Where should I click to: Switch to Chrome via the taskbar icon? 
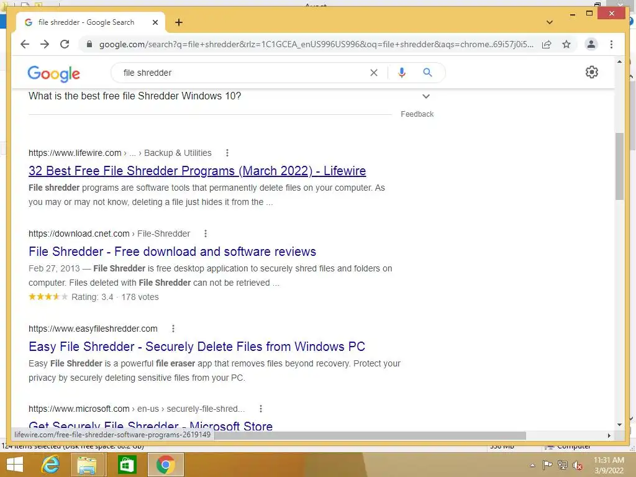(165, 465)
